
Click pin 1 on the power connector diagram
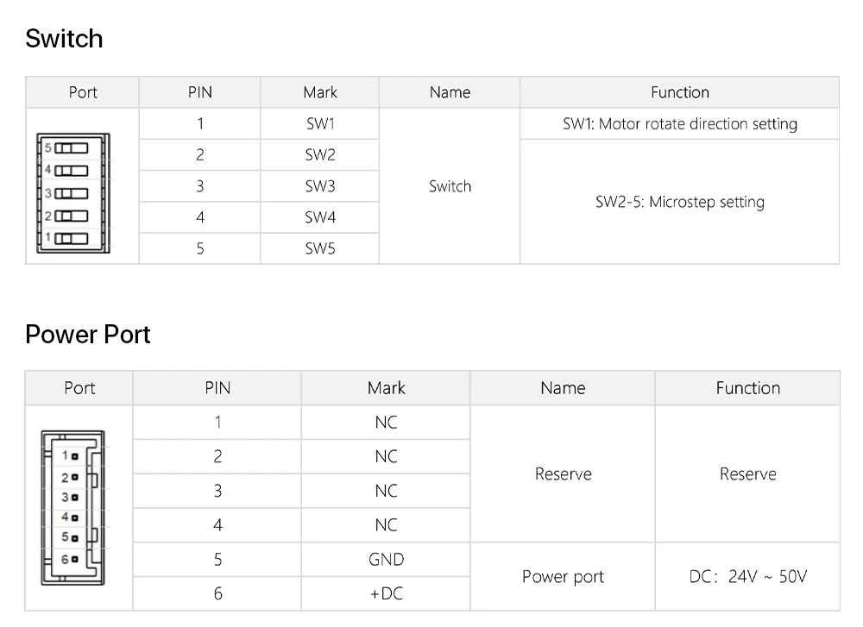point(75,455)
